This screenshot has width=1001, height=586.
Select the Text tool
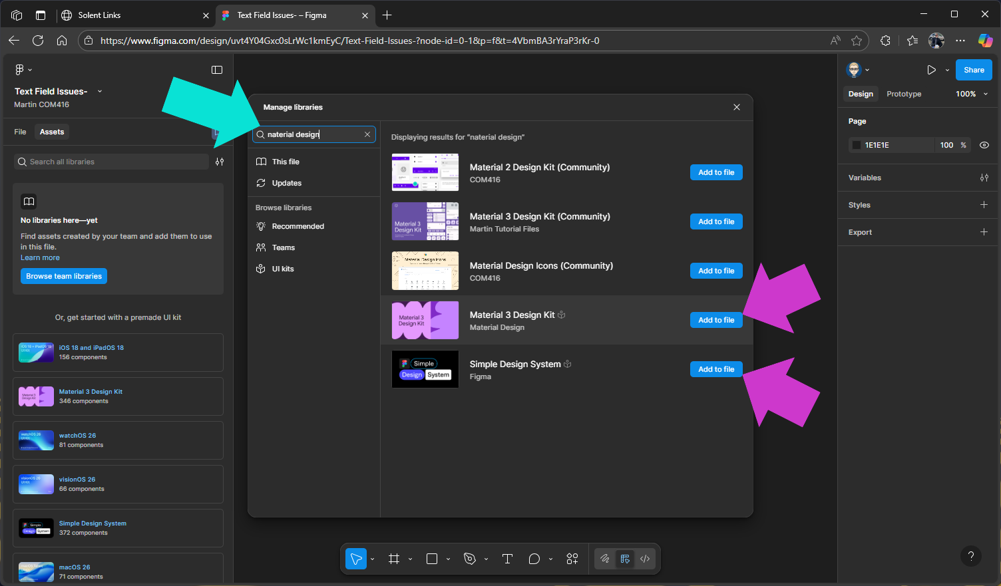point(507,559)
